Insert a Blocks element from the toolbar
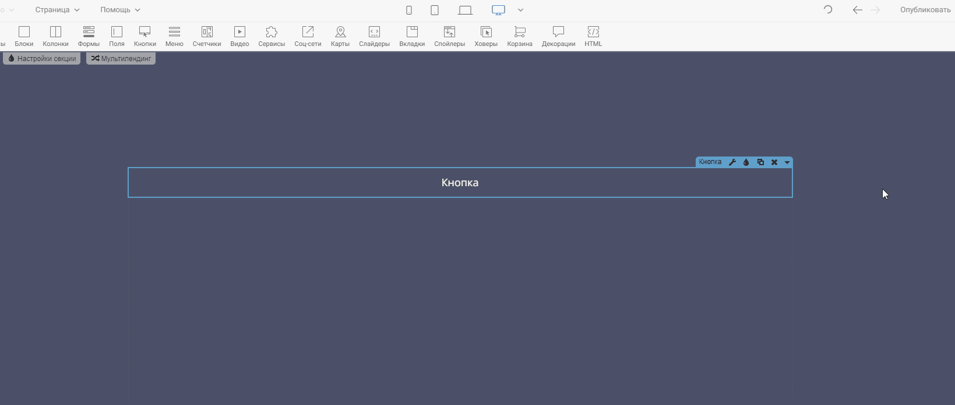This screenshot has height=405, width=955. (24, 35)
